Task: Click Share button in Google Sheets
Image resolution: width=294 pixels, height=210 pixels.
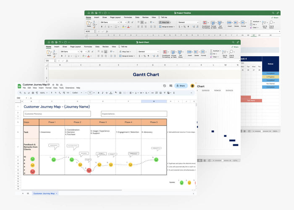Action: click(181, 86)
